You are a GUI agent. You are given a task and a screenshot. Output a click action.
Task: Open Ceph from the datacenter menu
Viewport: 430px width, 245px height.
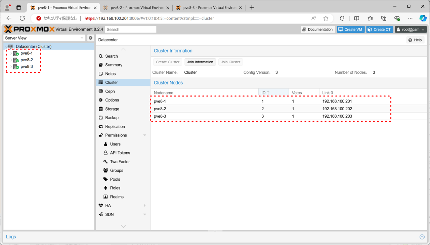110,91
